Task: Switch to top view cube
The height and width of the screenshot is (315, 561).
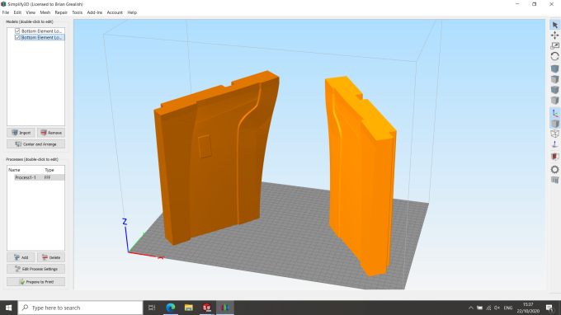Action: click(554, 79)
